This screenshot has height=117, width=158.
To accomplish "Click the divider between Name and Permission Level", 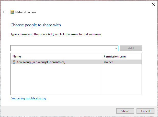I will point(102,56).
